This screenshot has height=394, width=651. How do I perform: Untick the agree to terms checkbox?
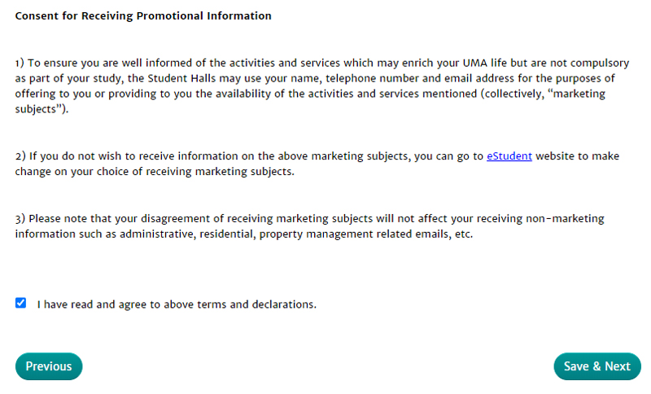tap(20, 304)
